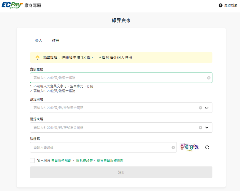Clear the verification code field
The height and width of the screenshot is (191, 240).
(173, 147)
